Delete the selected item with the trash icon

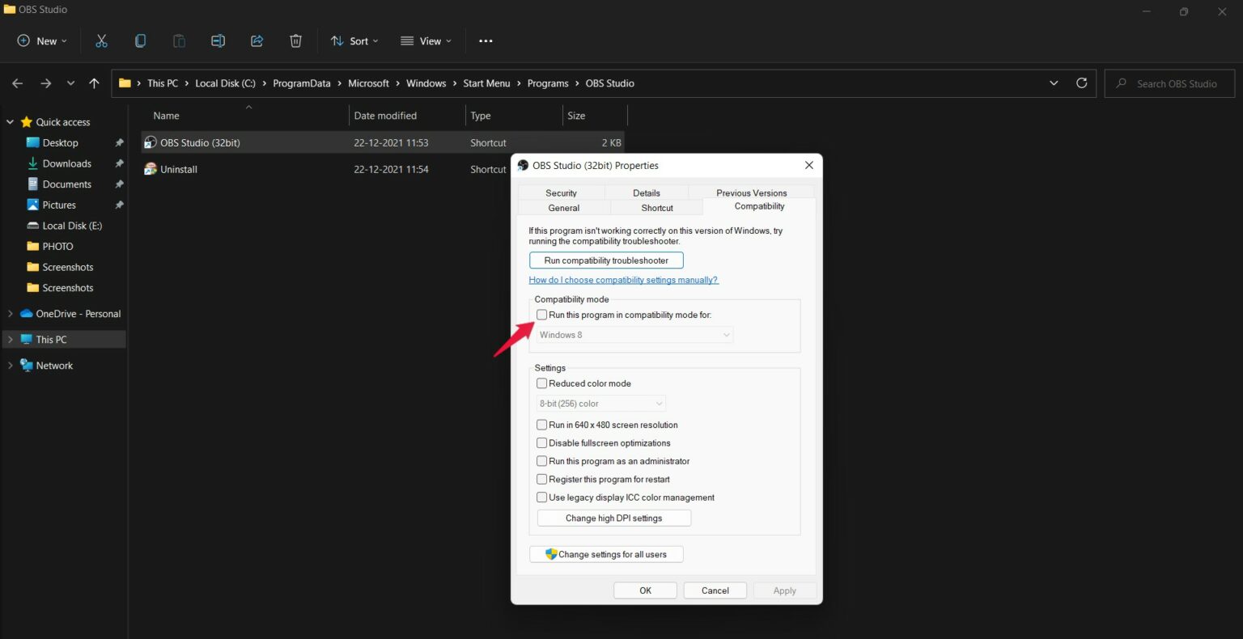(295, 40)
